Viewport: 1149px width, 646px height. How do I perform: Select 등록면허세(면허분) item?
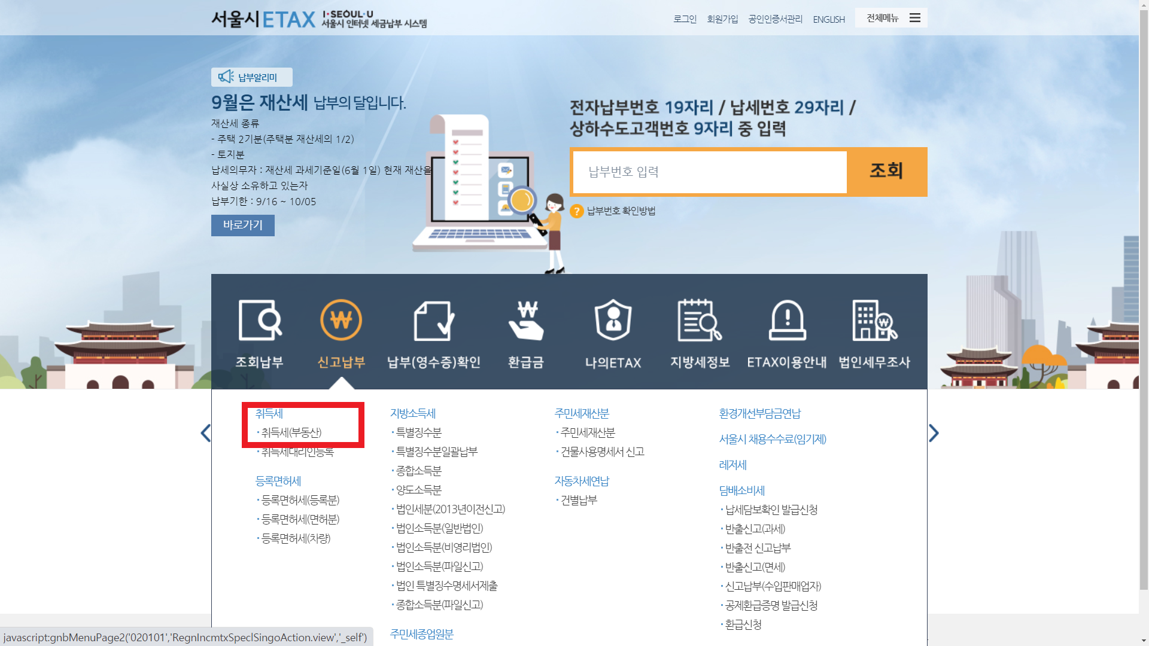tap(300, 519)
